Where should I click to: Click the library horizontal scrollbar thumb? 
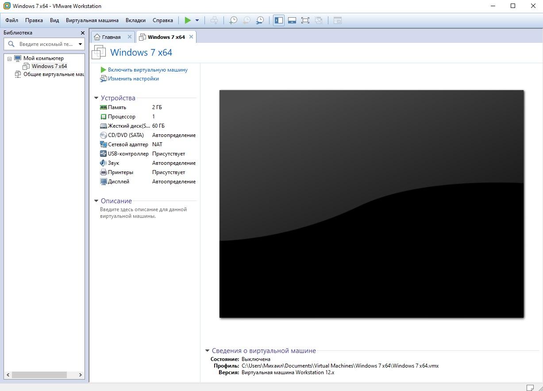click(39, 375)
